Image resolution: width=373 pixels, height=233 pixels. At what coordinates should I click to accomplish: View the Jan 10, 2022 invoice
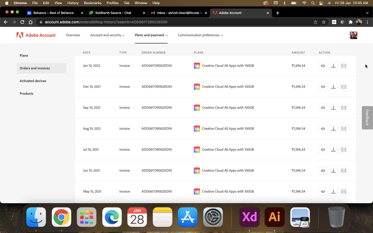[x=323, y=66]
